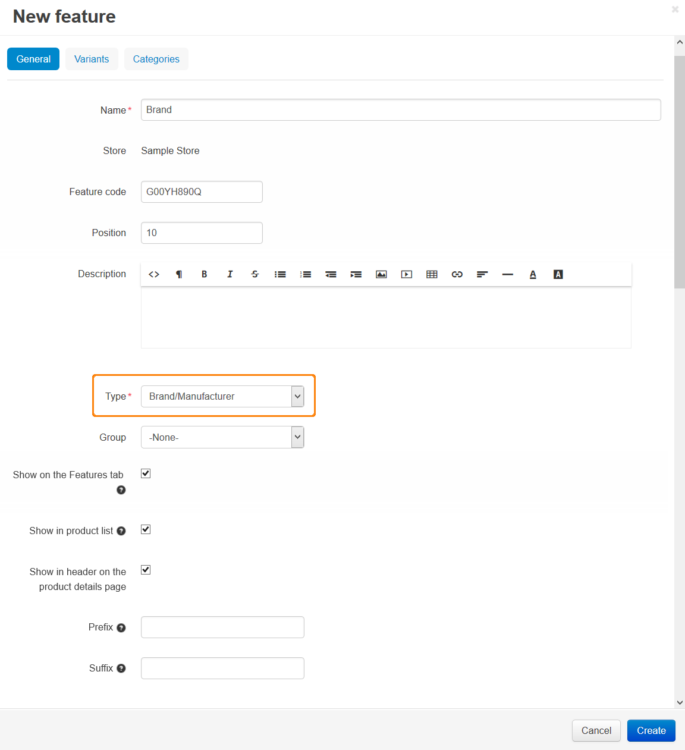Focus the Name field containing Brand
The image size is (685, 750).
[x=401, y=109]
